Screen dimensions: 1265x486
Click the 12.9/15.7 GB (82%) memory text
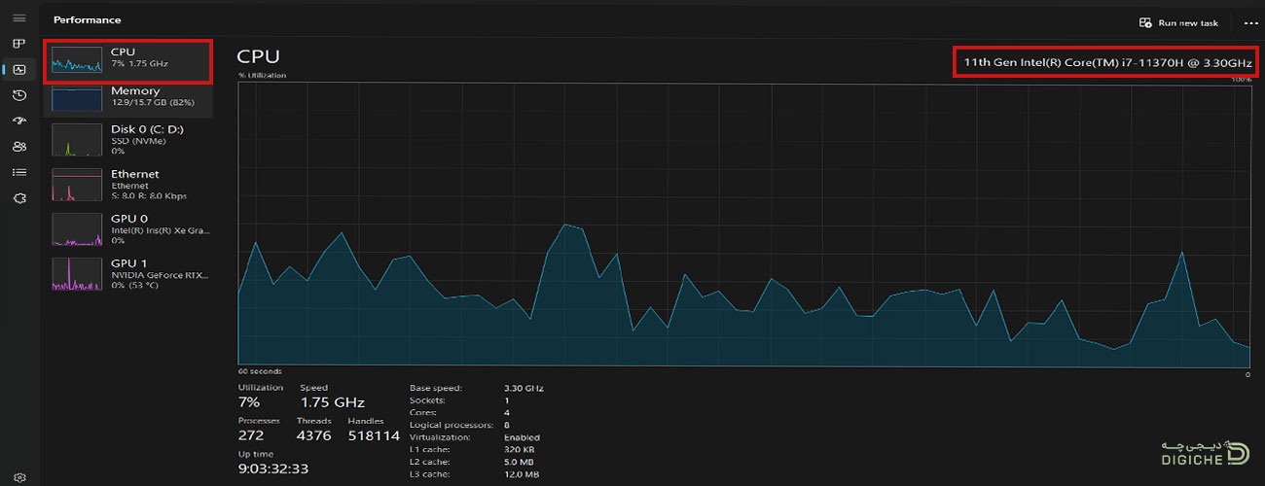(153, 102)
